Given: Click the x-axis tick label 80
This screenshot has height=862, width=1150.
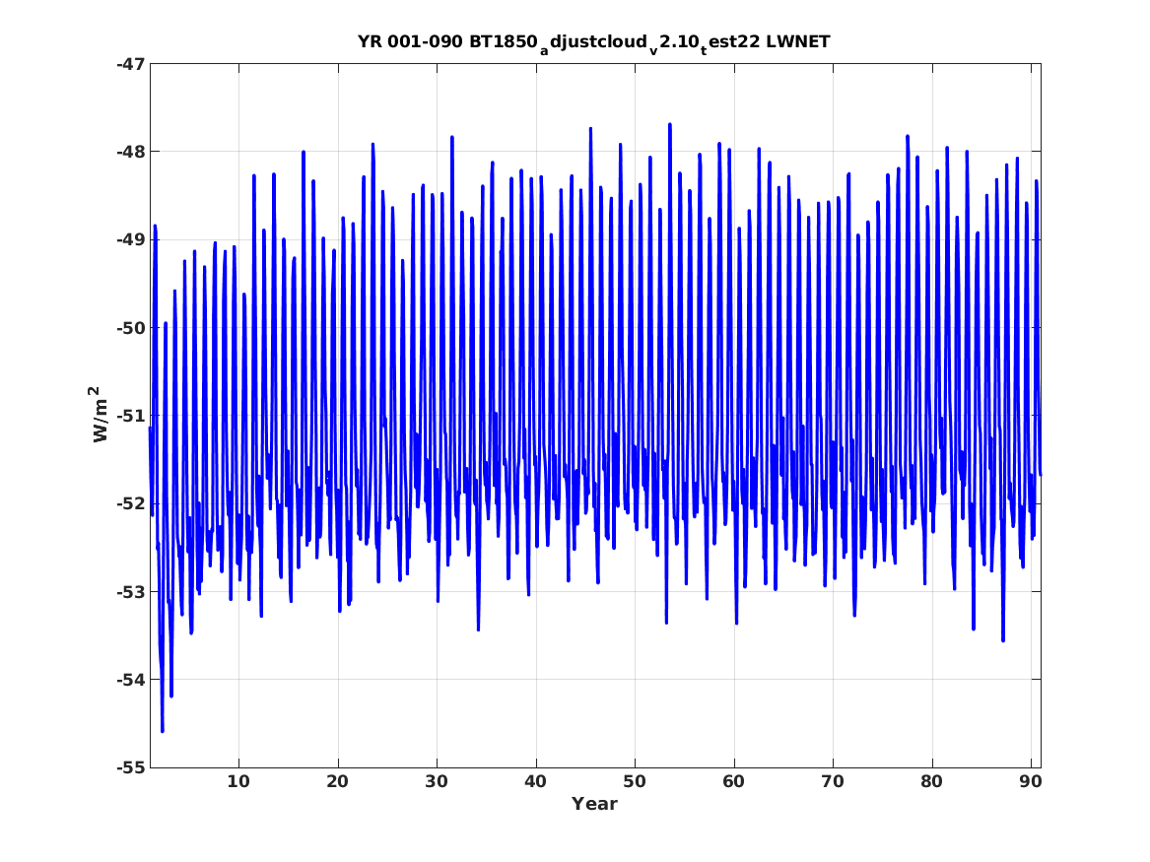Looking at the screenshot, I should point(931,782).
